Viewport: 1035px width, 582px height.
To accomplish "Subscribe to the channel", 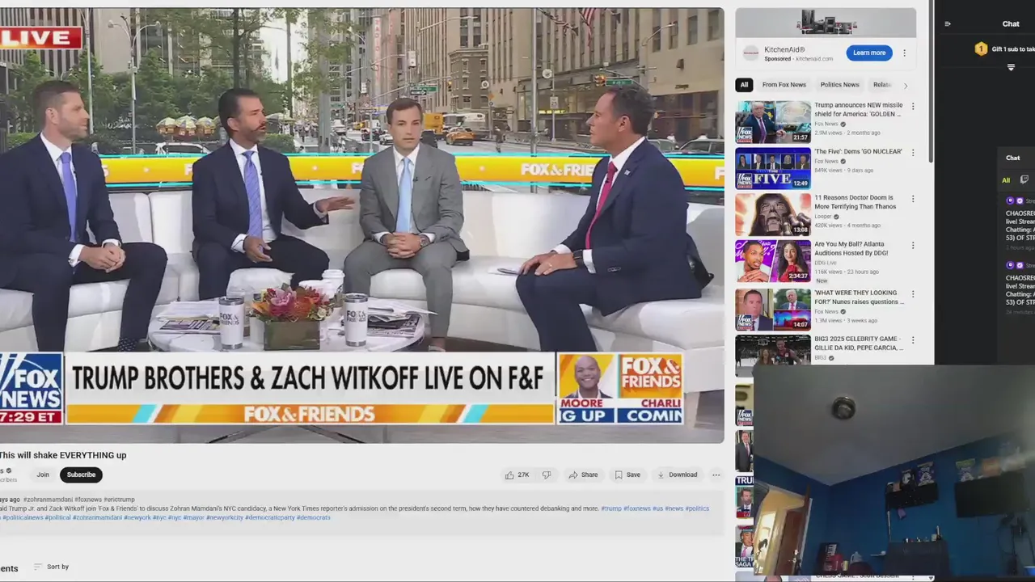I will (x=81, y=475).
